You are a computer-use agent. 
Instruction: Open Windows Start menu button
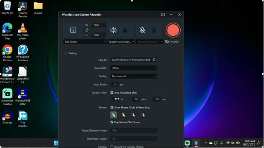[56, 143]
